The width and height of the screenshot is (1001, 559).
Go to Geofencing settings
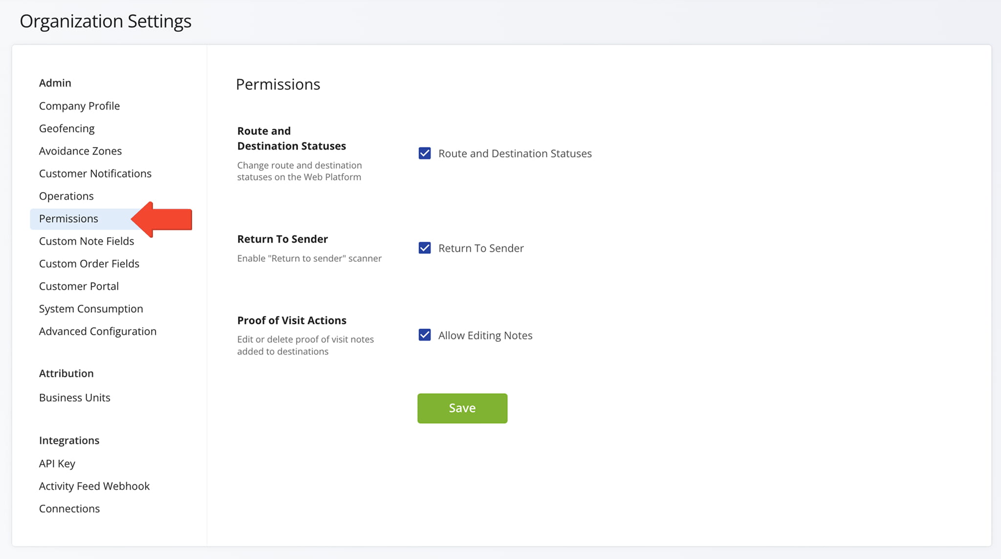[x=67, y=128]
